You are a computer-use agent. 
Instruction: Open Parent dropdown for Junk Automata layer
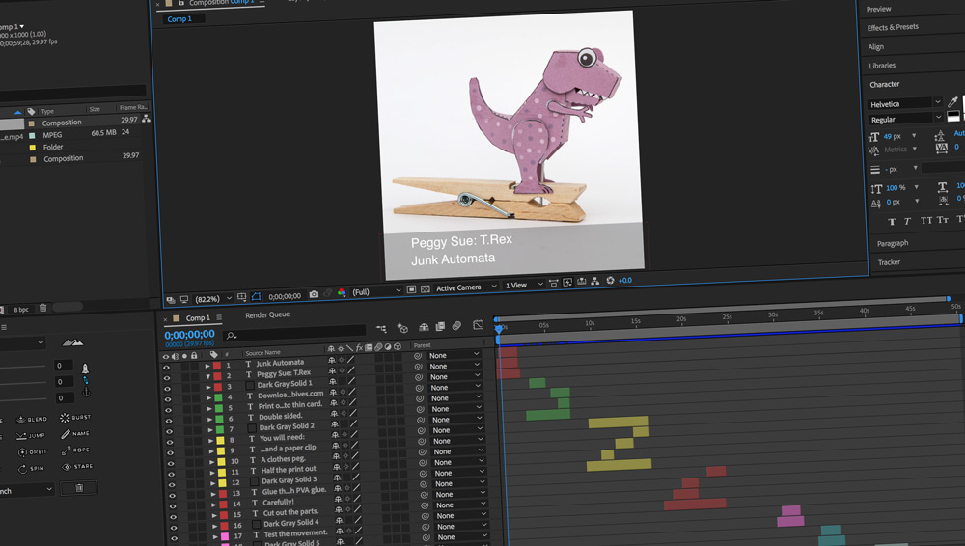(455, 355)
